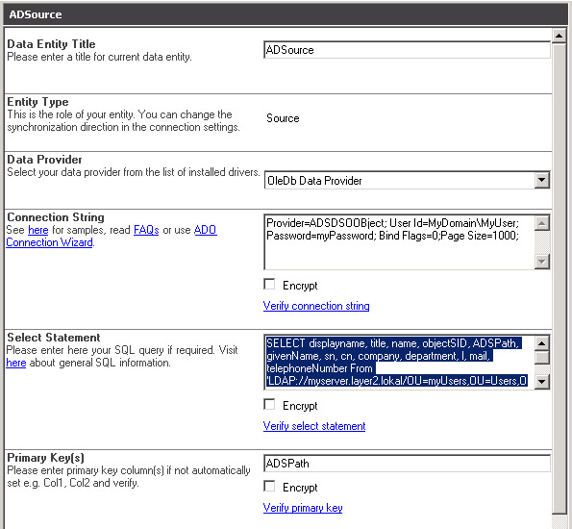Click the Primary Key(s) input field
The image size is (572, 529).
[x=407, y=464]
